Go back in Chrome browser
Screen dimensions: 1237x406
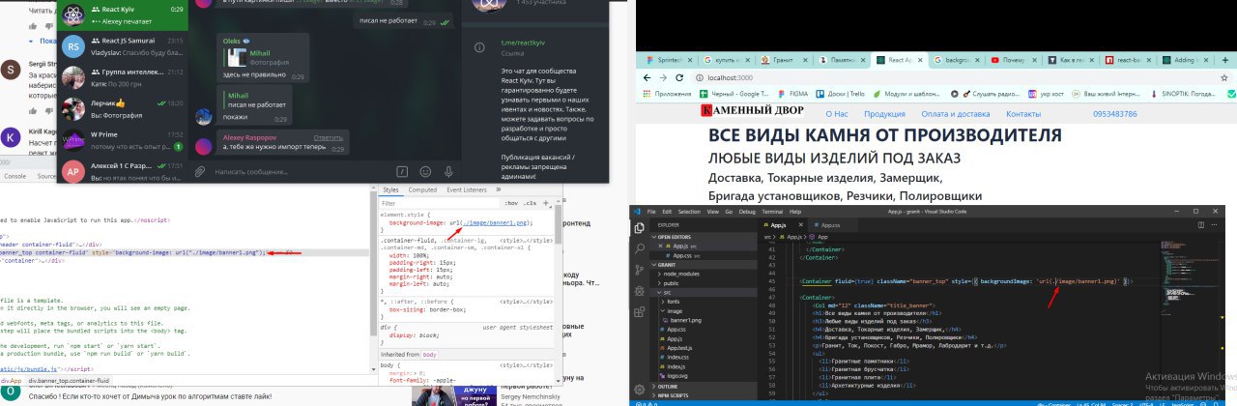(x=645, y=76)
